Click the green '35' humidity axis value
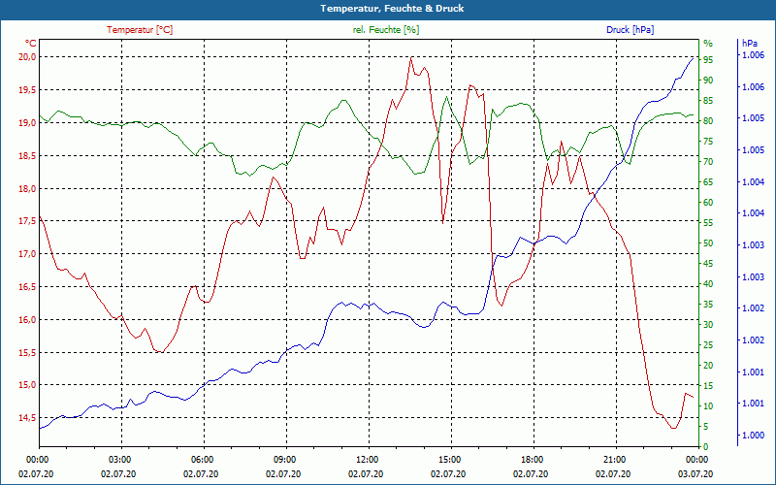Viewport: 776px width, 485px height. coord(708,305)
